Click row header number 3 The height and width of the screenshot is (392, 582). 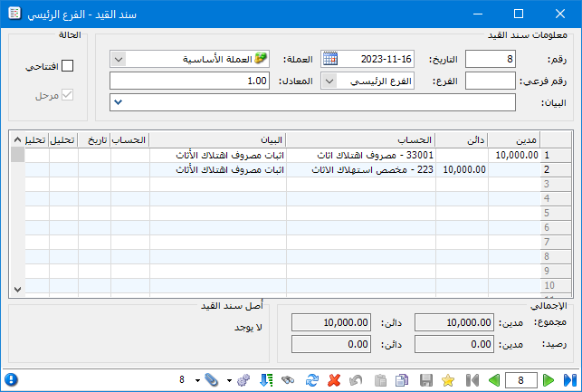556,184
